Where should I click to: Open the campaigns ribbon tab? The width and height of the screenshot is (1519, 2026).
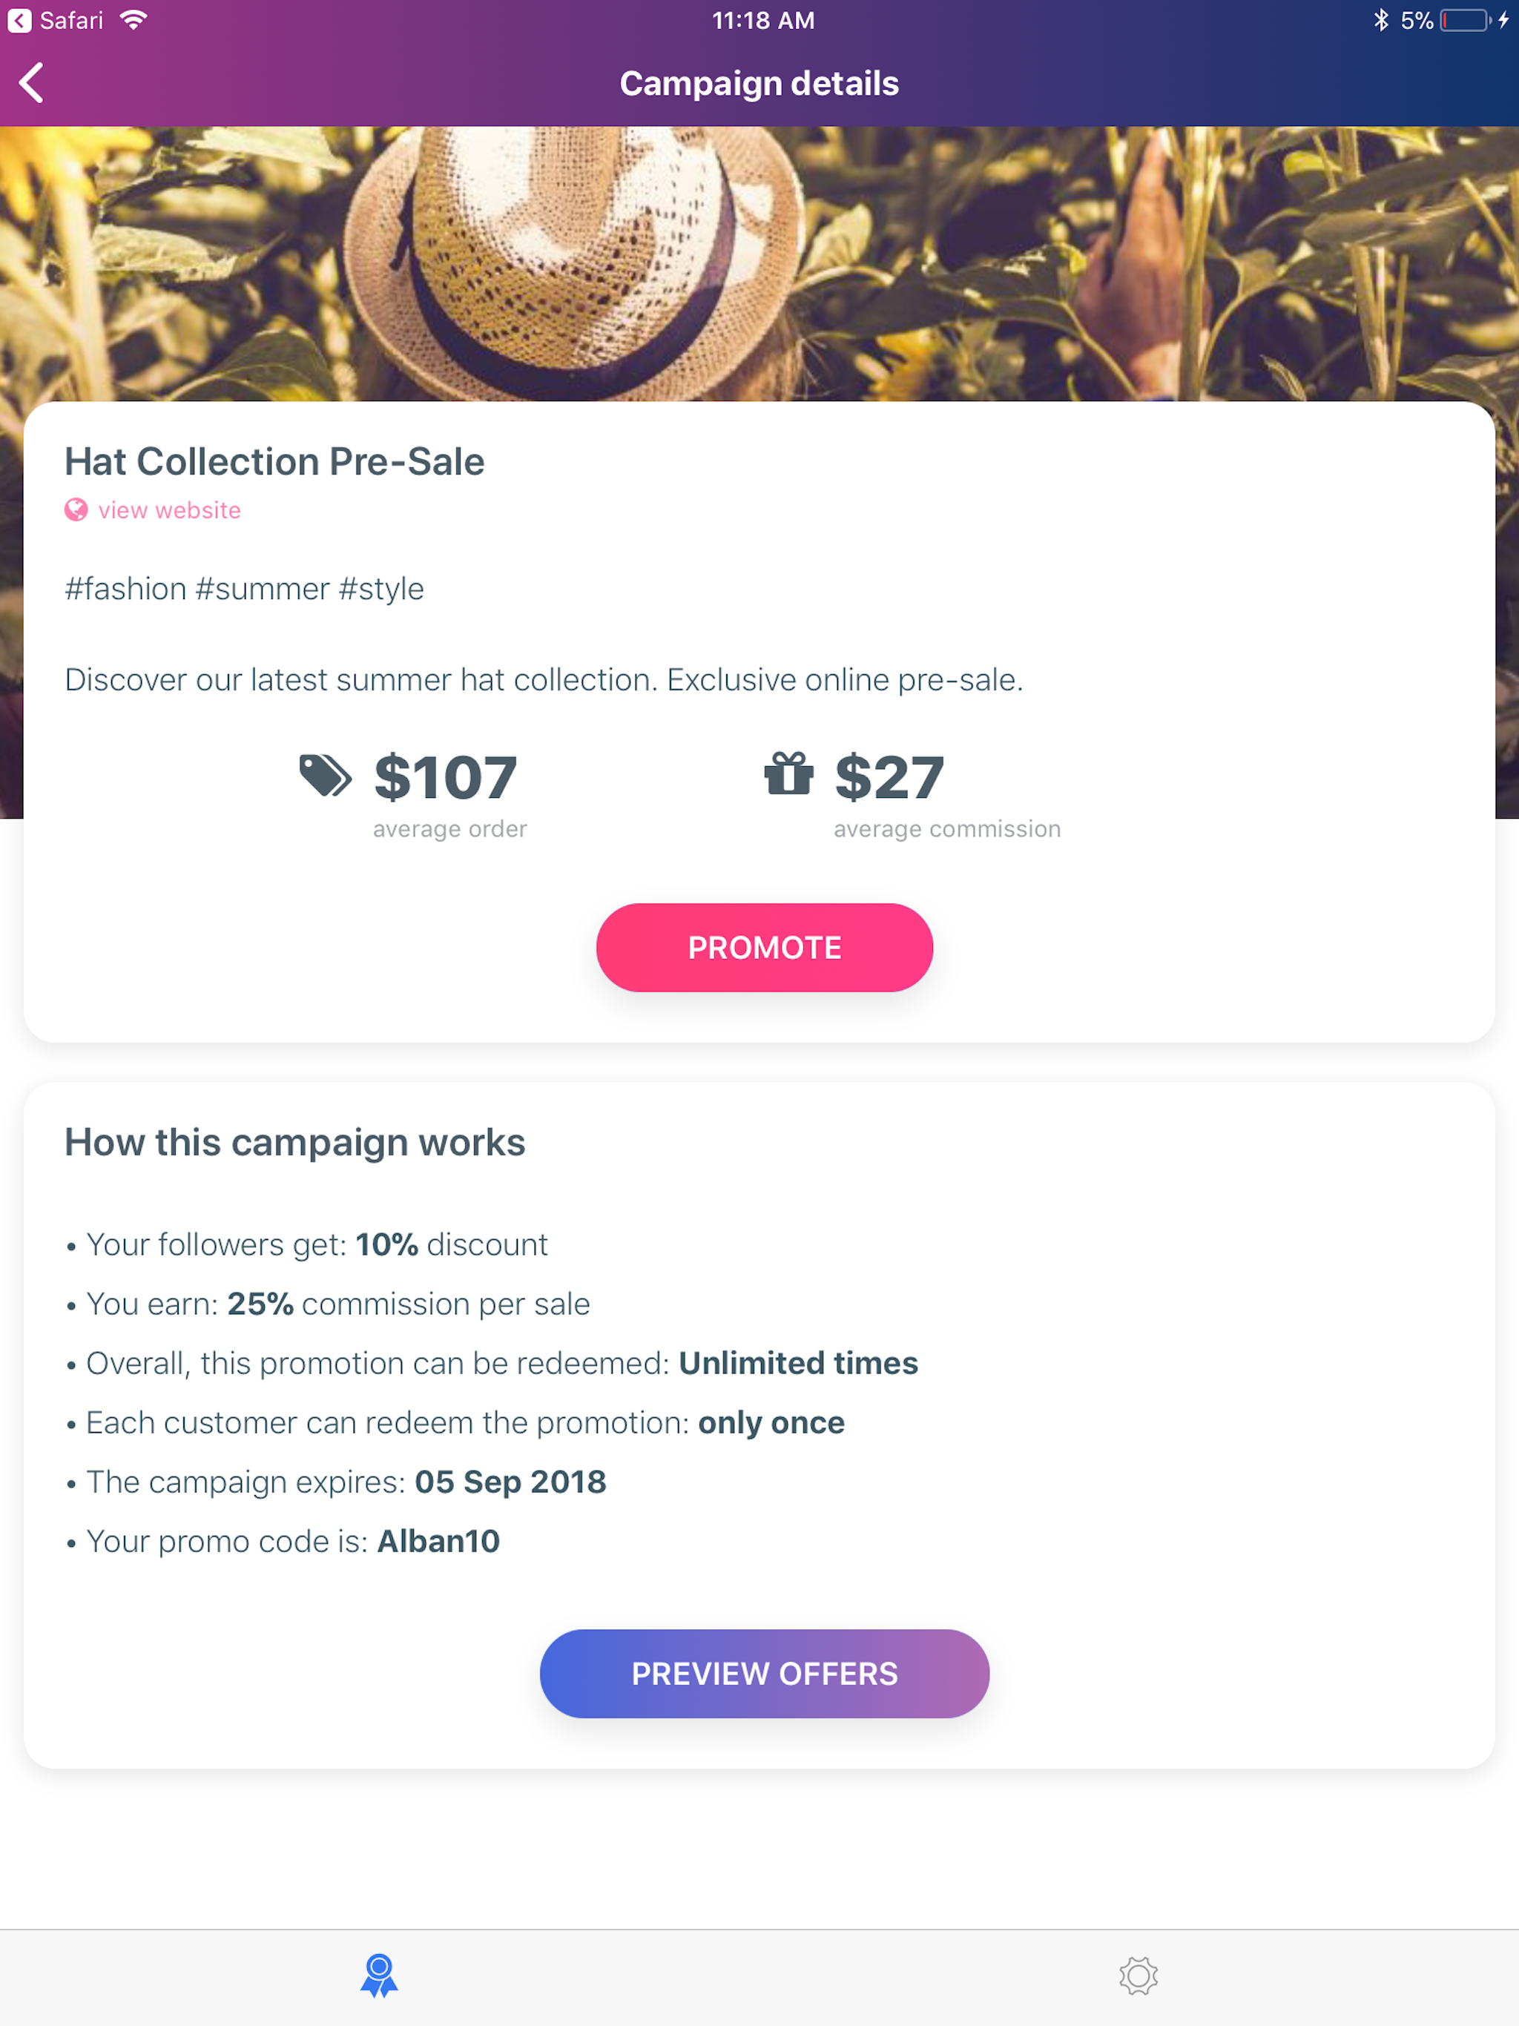[x=378, y=1975]
